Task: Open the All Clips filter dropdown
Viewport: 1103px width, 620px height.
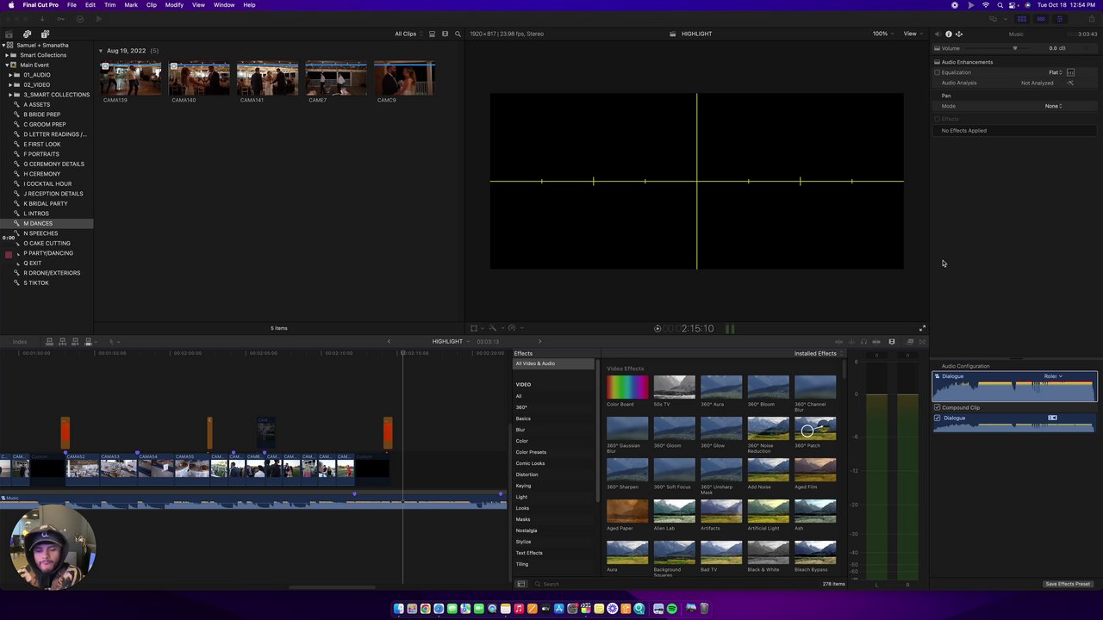Action: coord(407,34)
